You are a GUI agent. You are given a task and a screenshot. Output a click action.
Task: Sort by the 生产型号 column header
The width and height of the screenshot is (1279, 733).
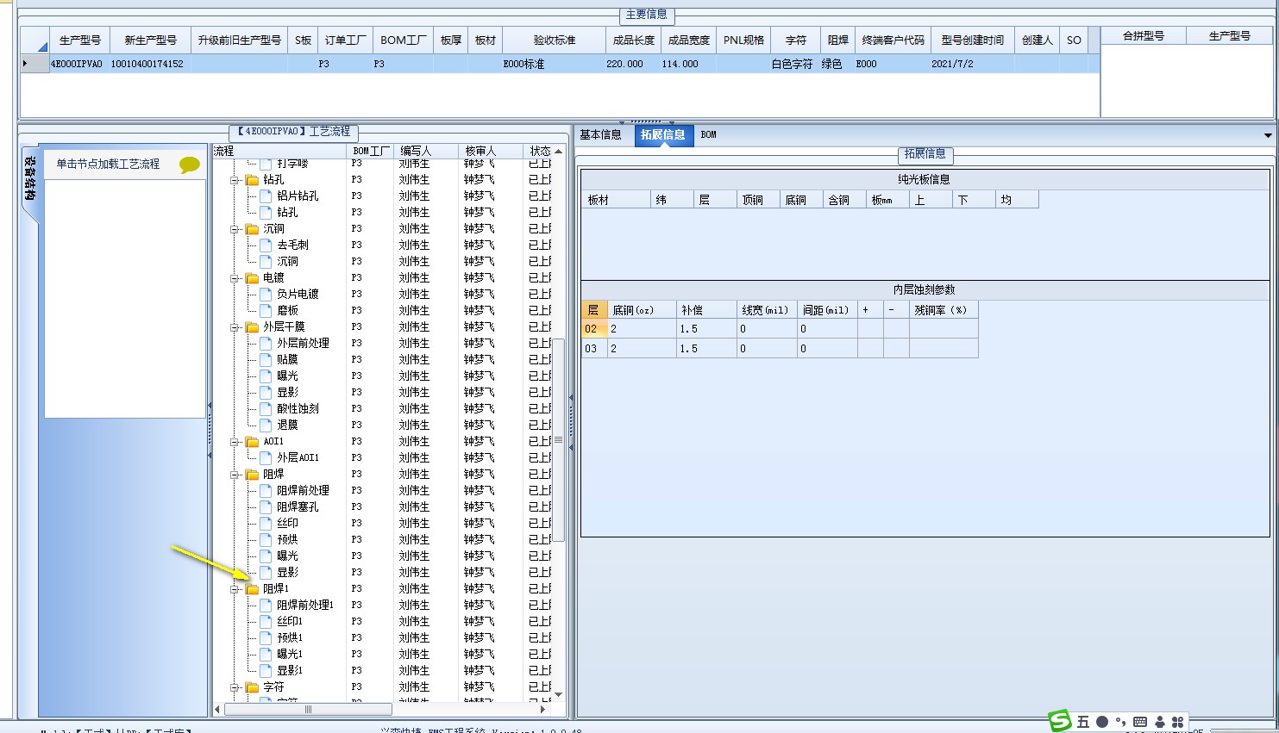[x=80, y=40]
